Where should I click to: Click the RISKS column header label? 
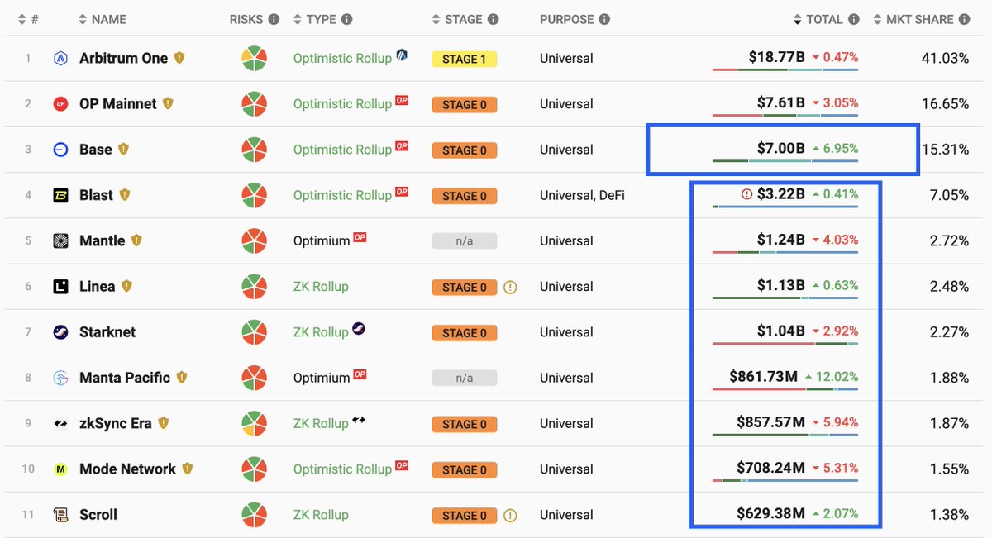(x=246, y=19)
